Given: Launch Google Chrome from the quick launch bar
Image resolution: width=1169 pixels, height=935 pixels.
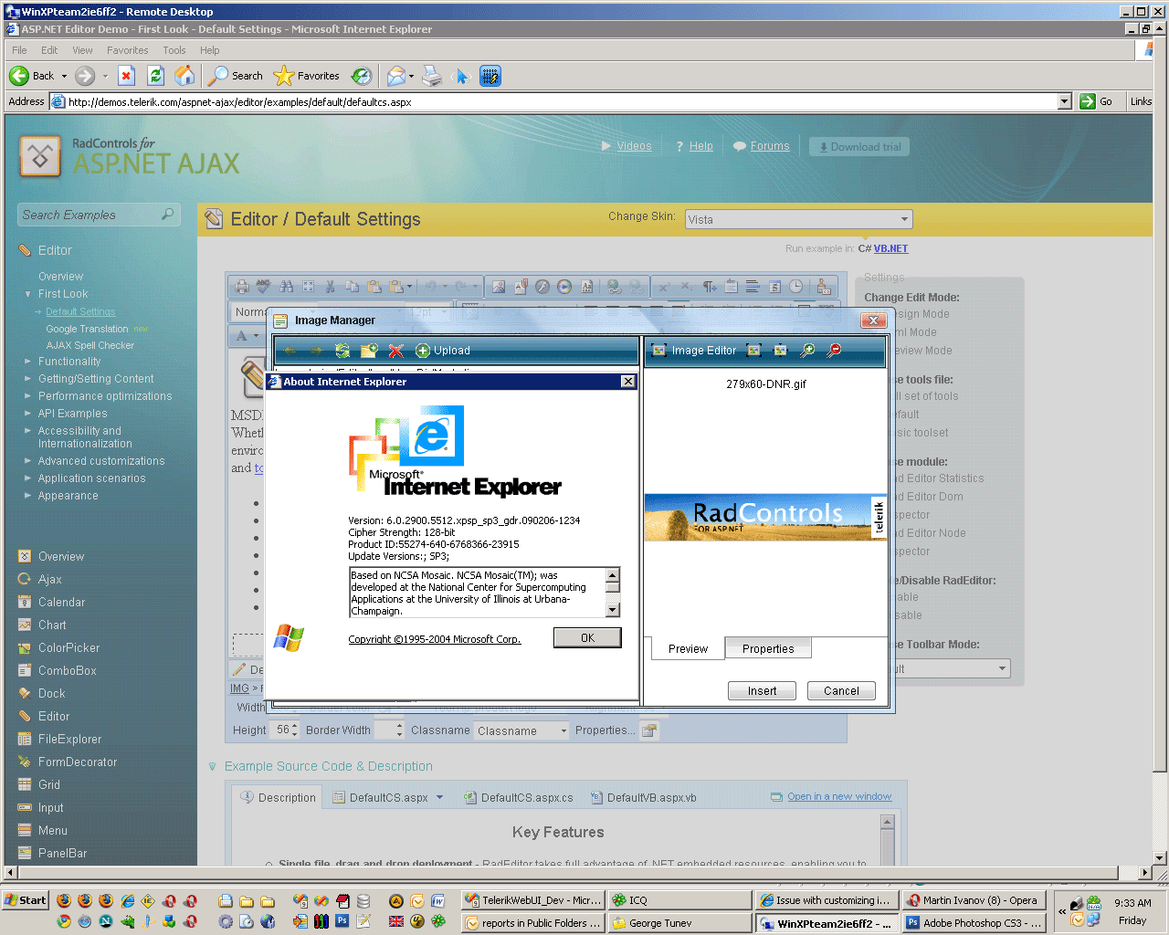Looking at the screenshot, I should tap(64, 921).
